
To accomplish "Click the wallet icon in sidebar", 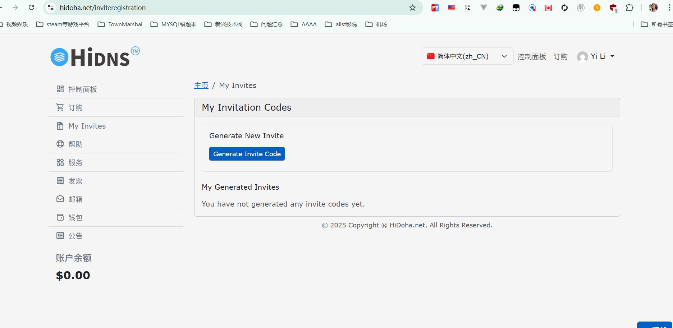I will point(60,217).
